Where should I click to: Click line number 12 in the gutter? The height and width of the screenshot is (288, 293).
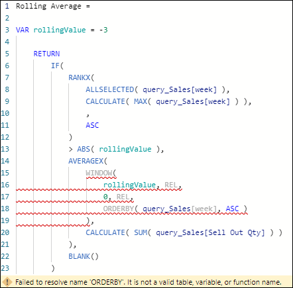pos(5,137)
